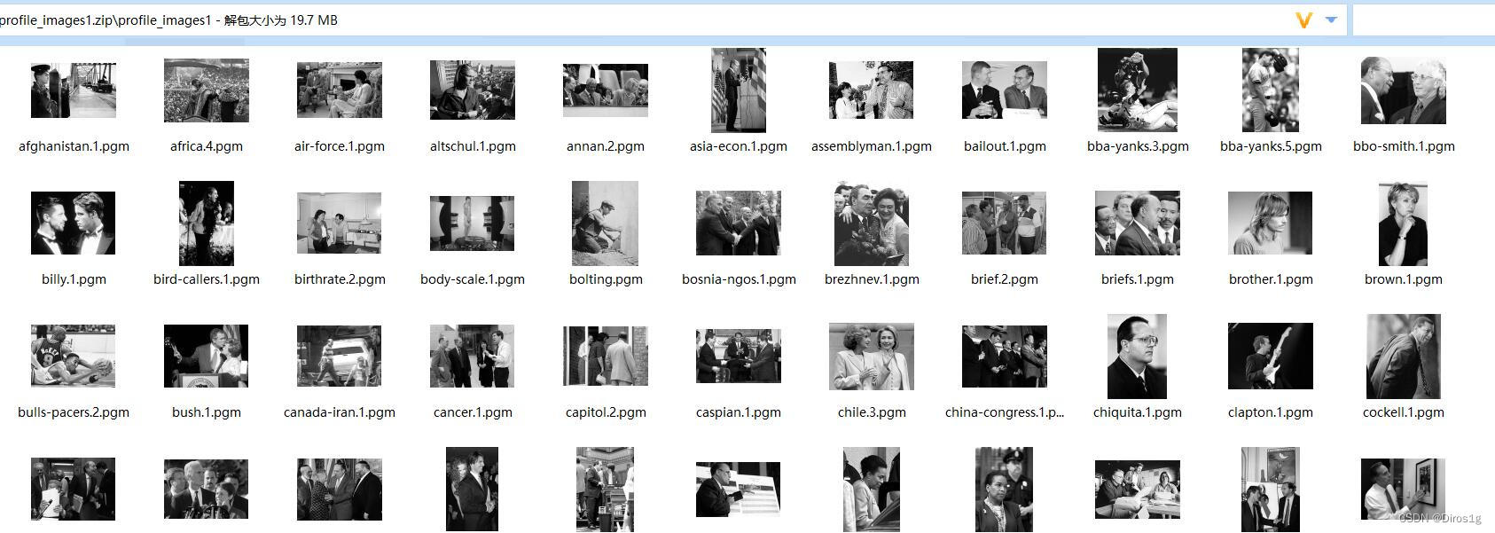Select body-scale.1.pgm thumbnail

[473, 223]
